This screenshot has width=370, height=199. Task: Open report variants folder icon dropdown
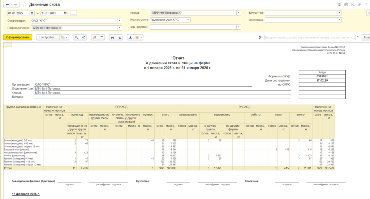pos(64,37)
